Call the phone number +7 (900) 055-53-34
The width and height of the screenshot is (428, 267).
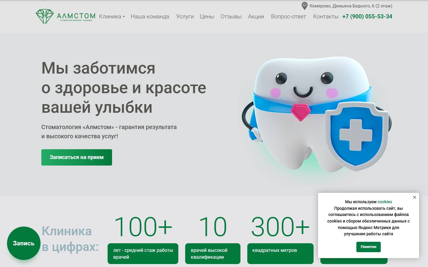[x=367, y=17]
